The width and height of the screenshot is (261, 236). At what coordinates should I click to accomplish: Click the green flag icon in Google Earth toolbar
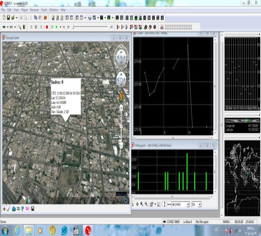pyautogui.click(x=23, y=209)
